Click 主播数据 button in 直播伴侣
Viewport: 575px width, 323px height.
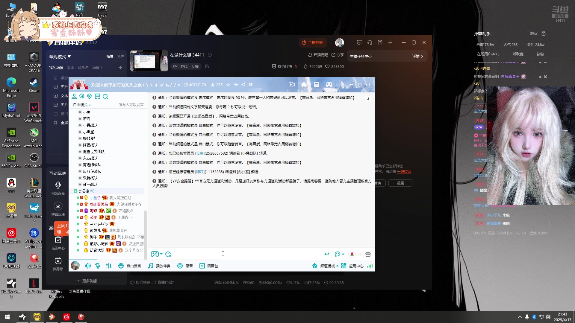click(x=313, y=42)
